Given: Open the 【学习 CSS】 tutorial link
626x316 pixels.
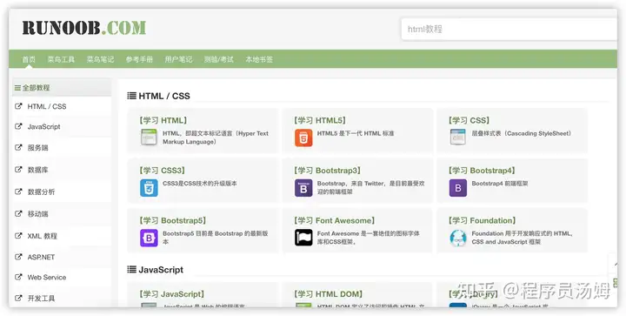Looking at the screenshot, I should coord(469,120).
